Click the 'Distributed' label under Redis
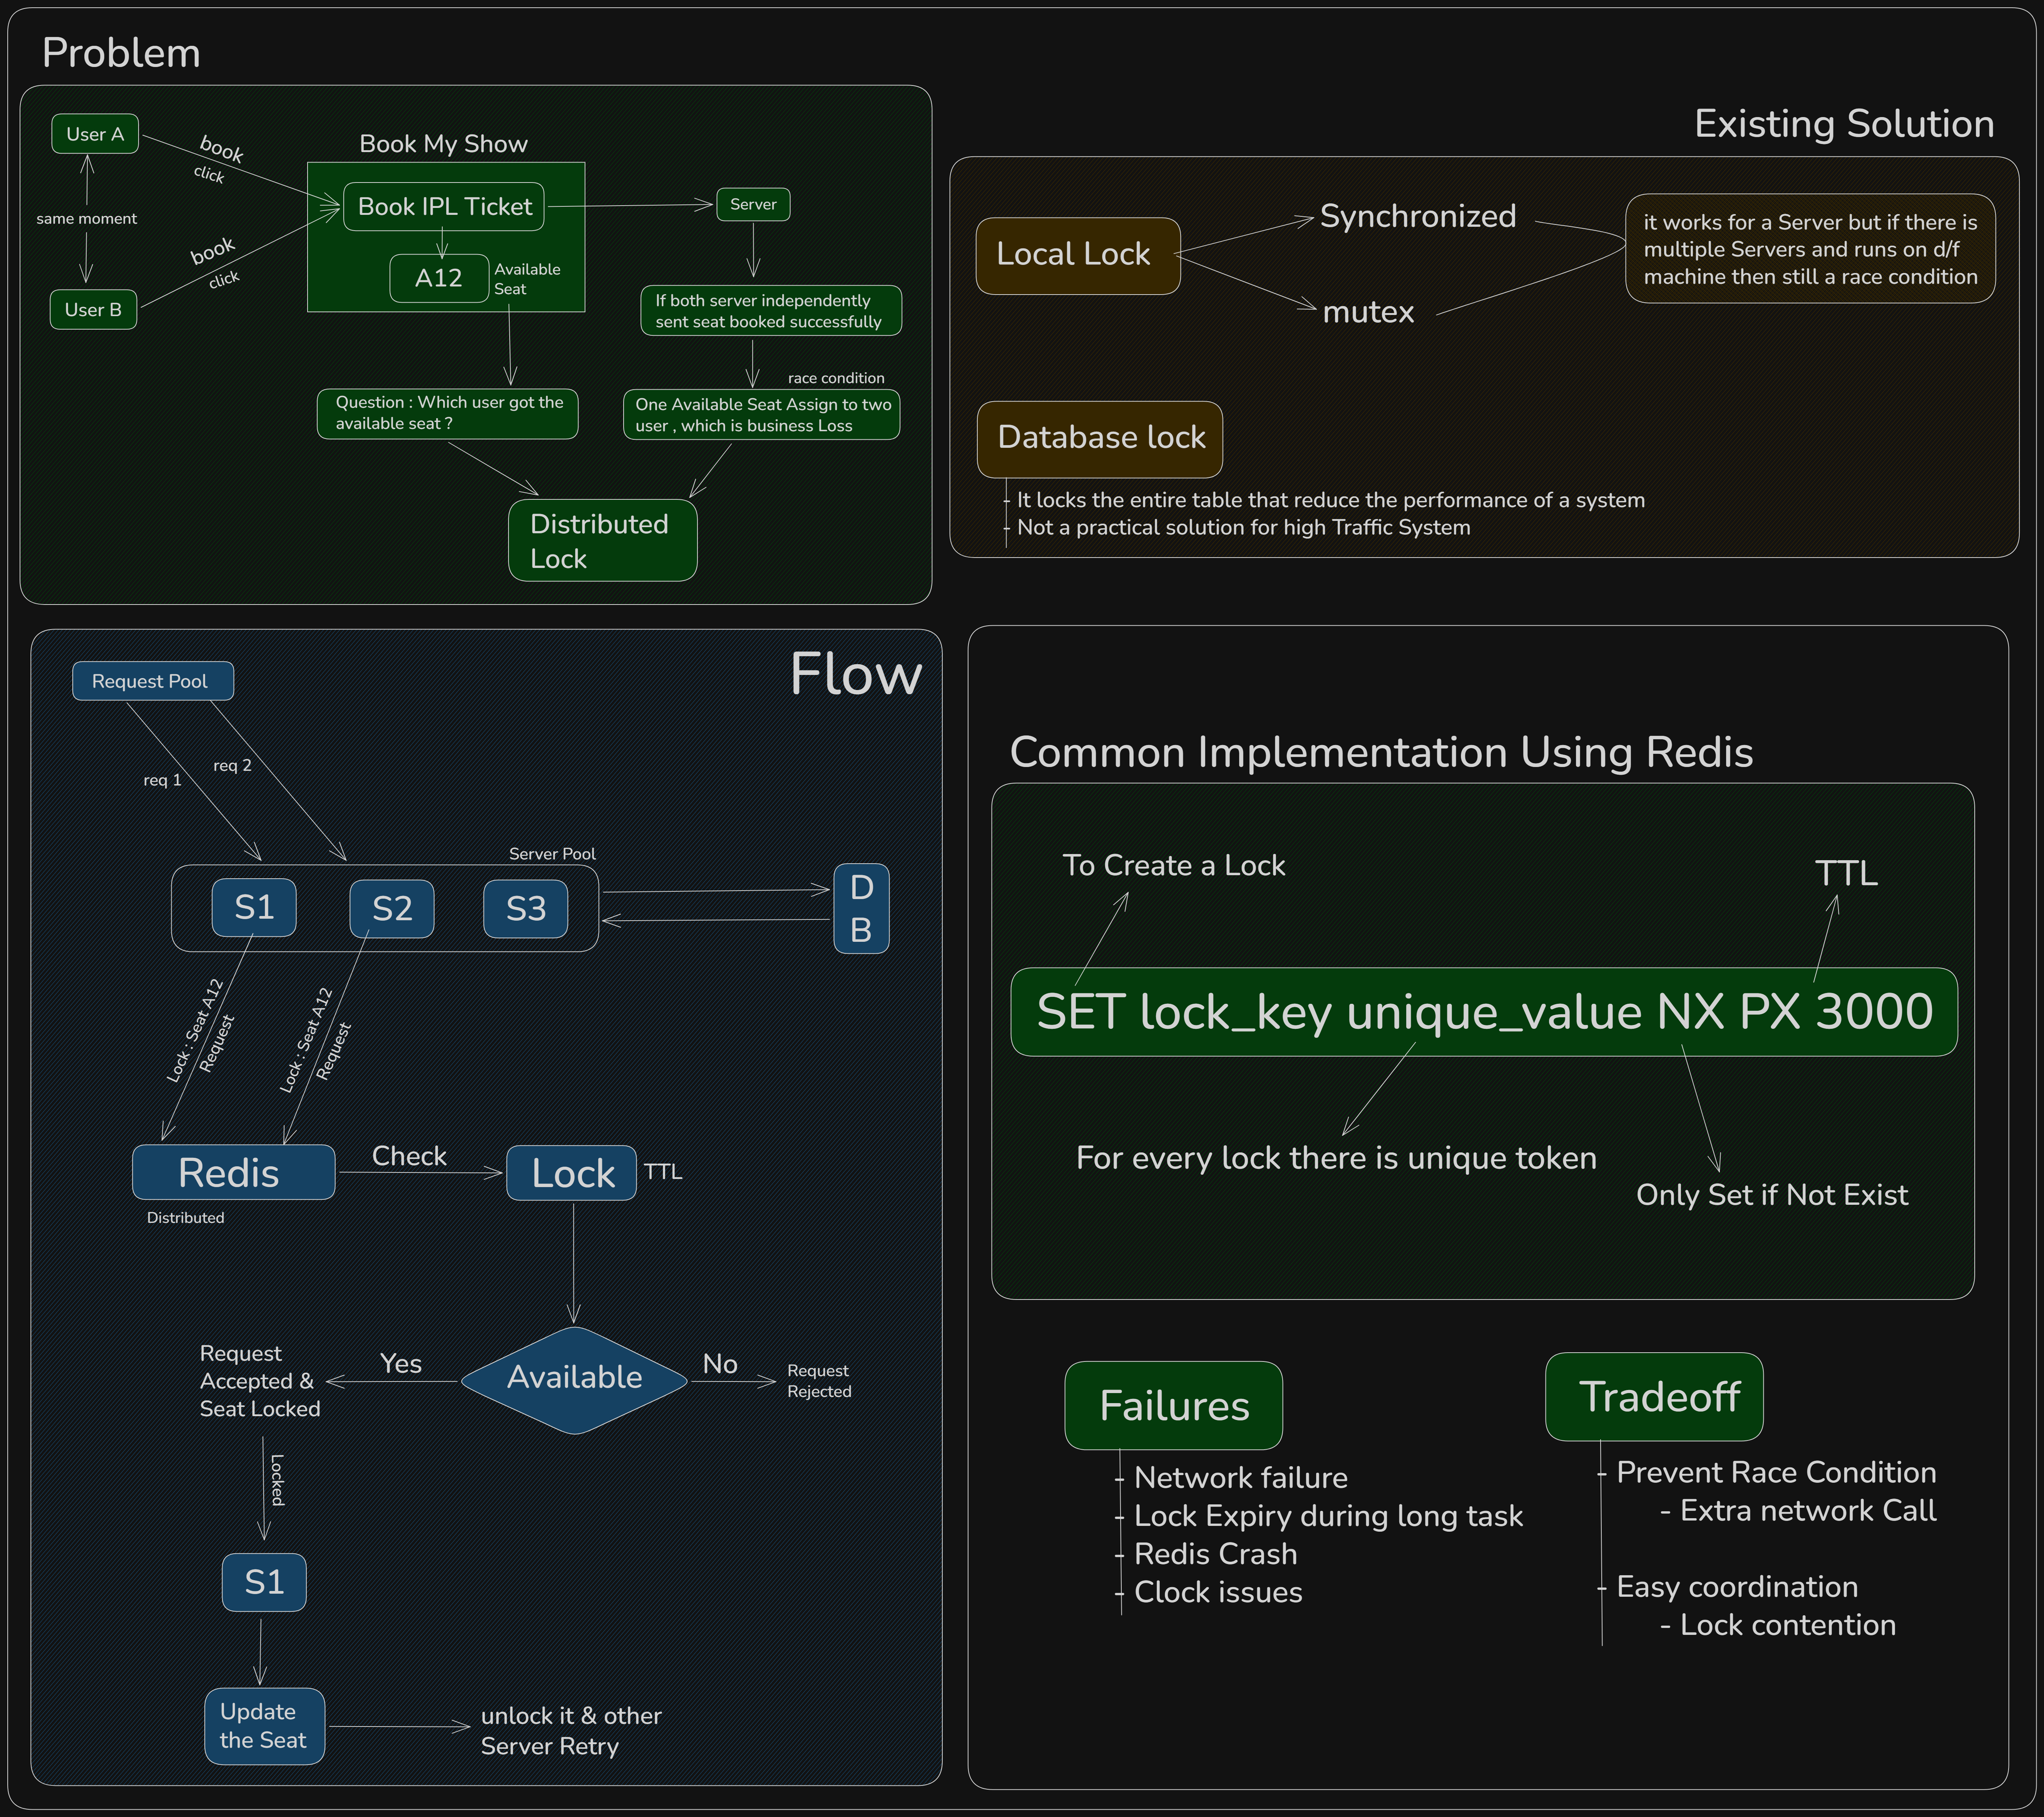The image size is (2044, 1817). [x=185, y=1218]
